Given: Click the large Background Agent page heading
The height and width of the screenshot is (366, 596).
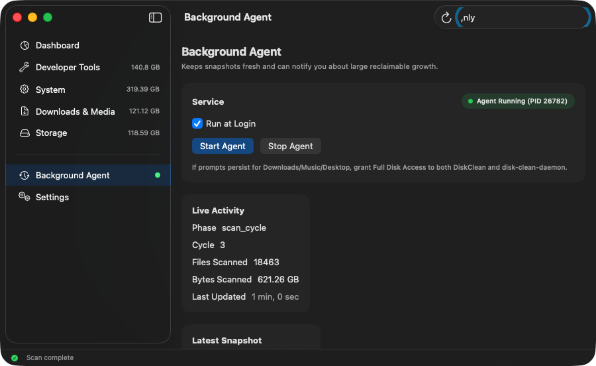Looking at the screenshot, I should [x=231, y=51].
